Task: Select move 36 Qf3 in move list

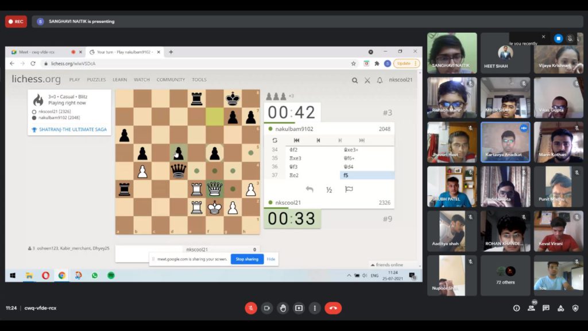Action: click(293, 167)
